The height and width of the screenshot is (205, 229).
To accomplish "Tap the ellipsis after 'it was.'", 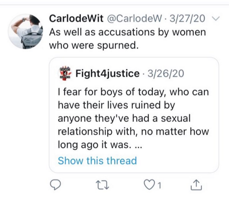I will [138, 147].
